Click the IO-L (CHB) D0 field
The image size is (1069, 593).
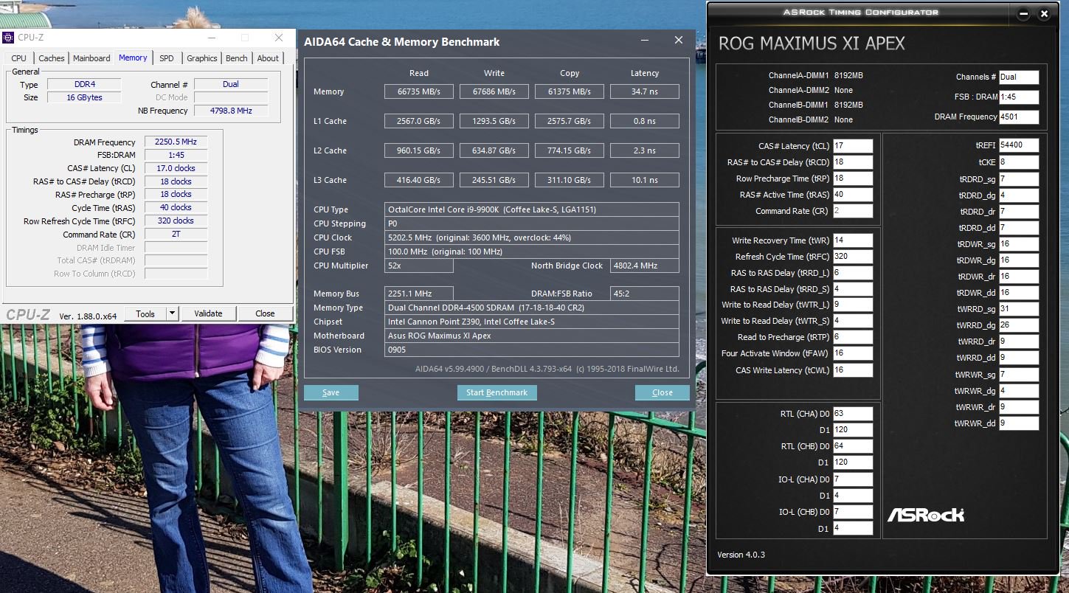tap(853, 512)
